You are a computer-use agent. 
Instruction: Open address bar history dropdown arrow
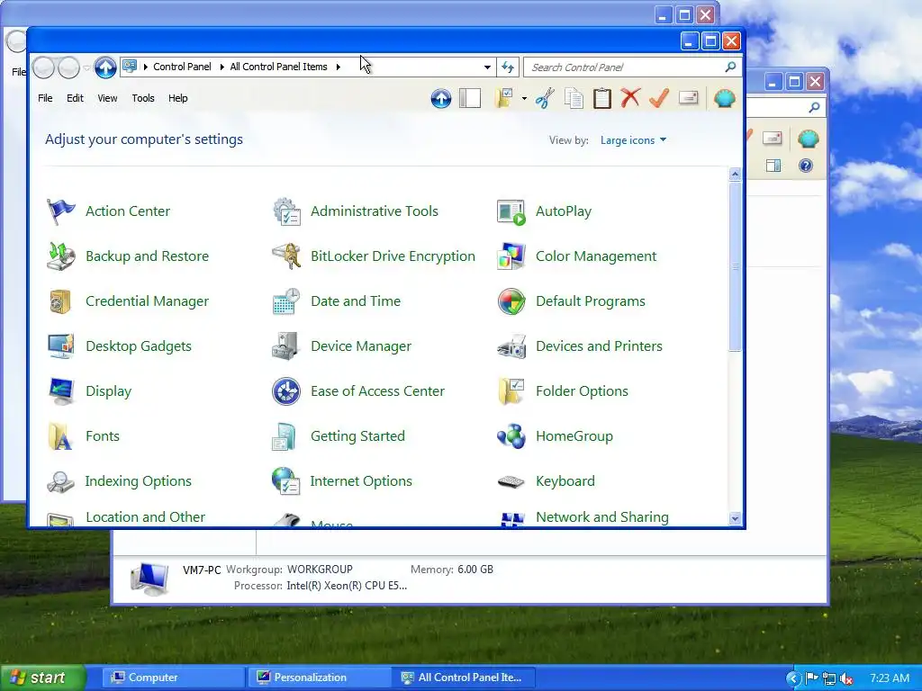click(487, 67)
